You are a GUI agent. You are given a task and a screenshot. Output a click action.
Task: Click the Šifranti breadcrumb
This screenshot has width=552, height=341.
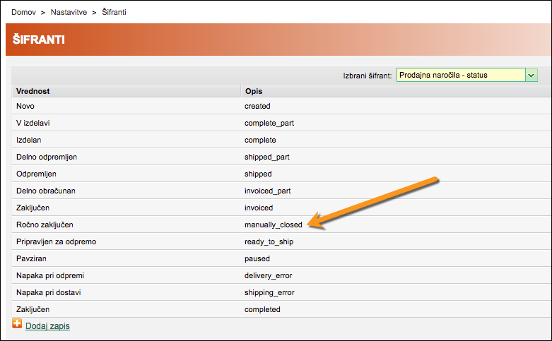coord(114,12)
